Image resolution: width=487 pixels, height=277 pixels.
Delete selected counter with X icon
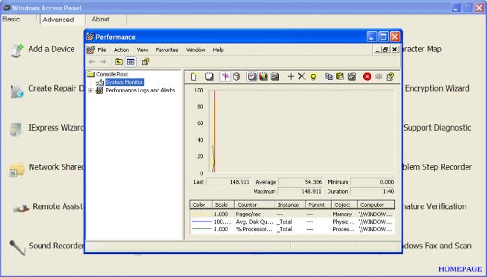tap(301, 77)
